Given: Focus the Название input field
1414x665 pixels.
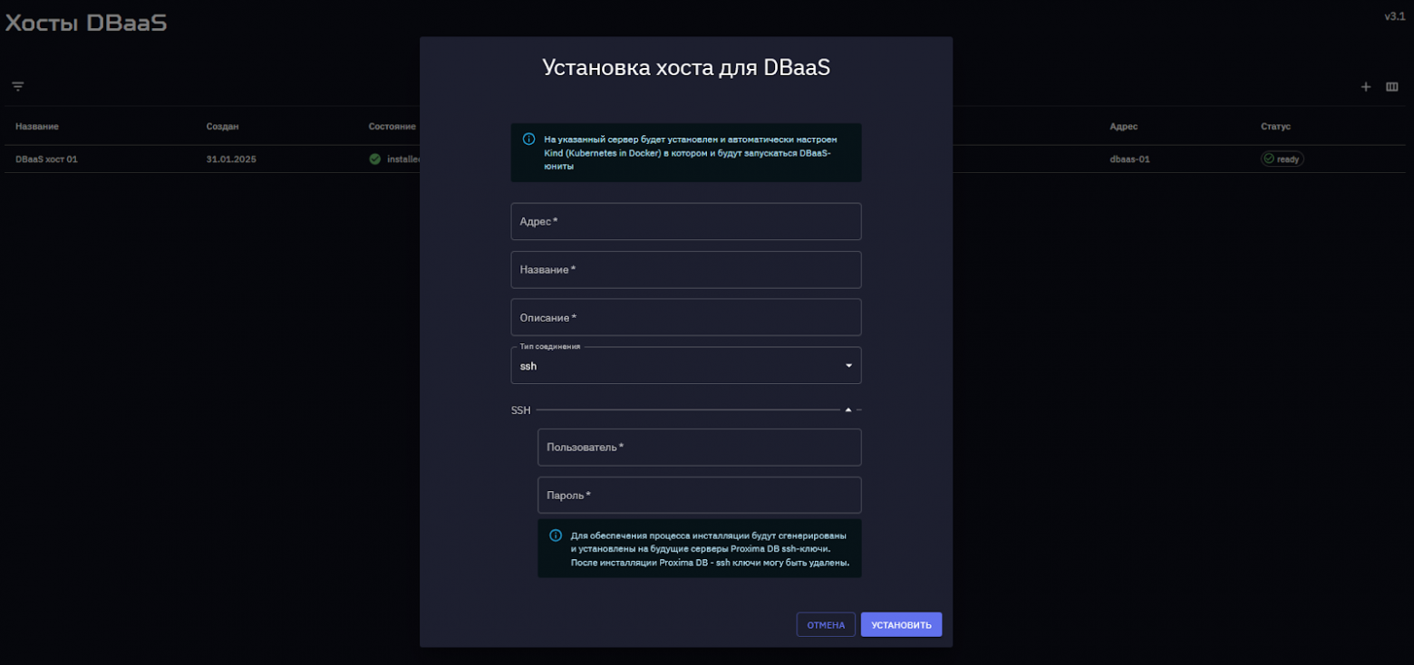Looking at the screenshot, I should [x=686, y=270].
